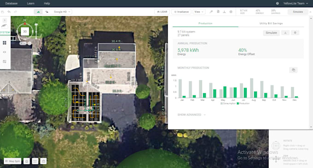Viewport: 313px width, 168px height.
Task: Open the Database menu
Action: [x=12, y=3]
